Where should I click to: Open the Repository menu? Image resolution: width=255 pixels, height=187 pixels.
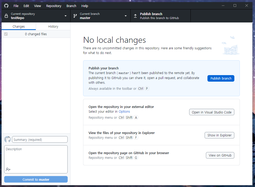coord(54,6)
